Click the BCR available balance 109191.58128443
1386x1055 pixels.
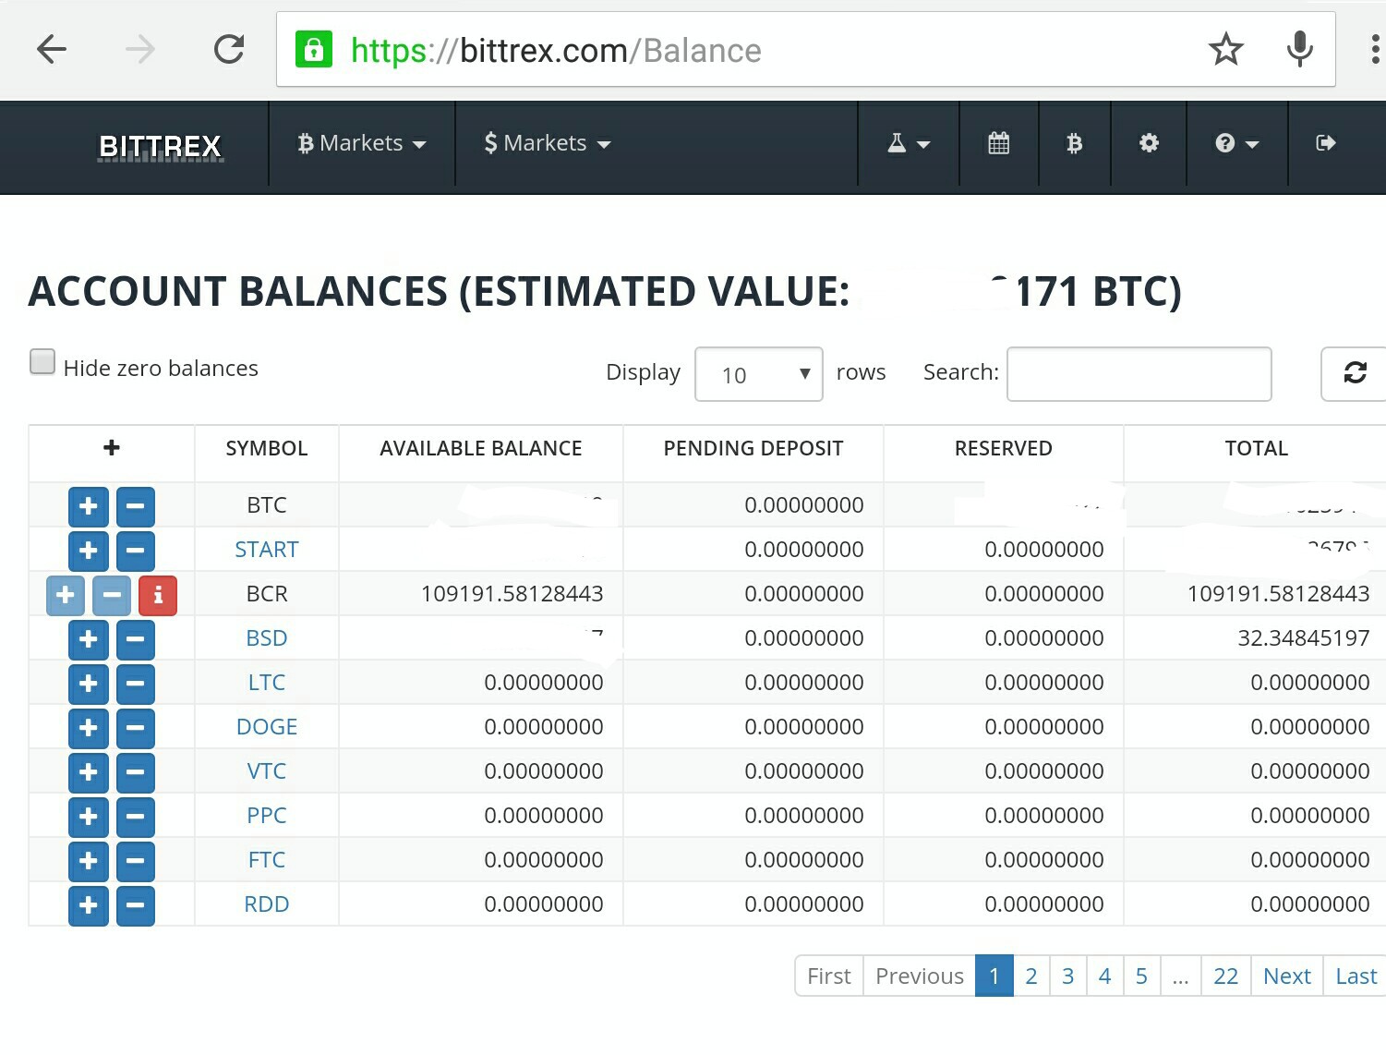coord(512,594)
